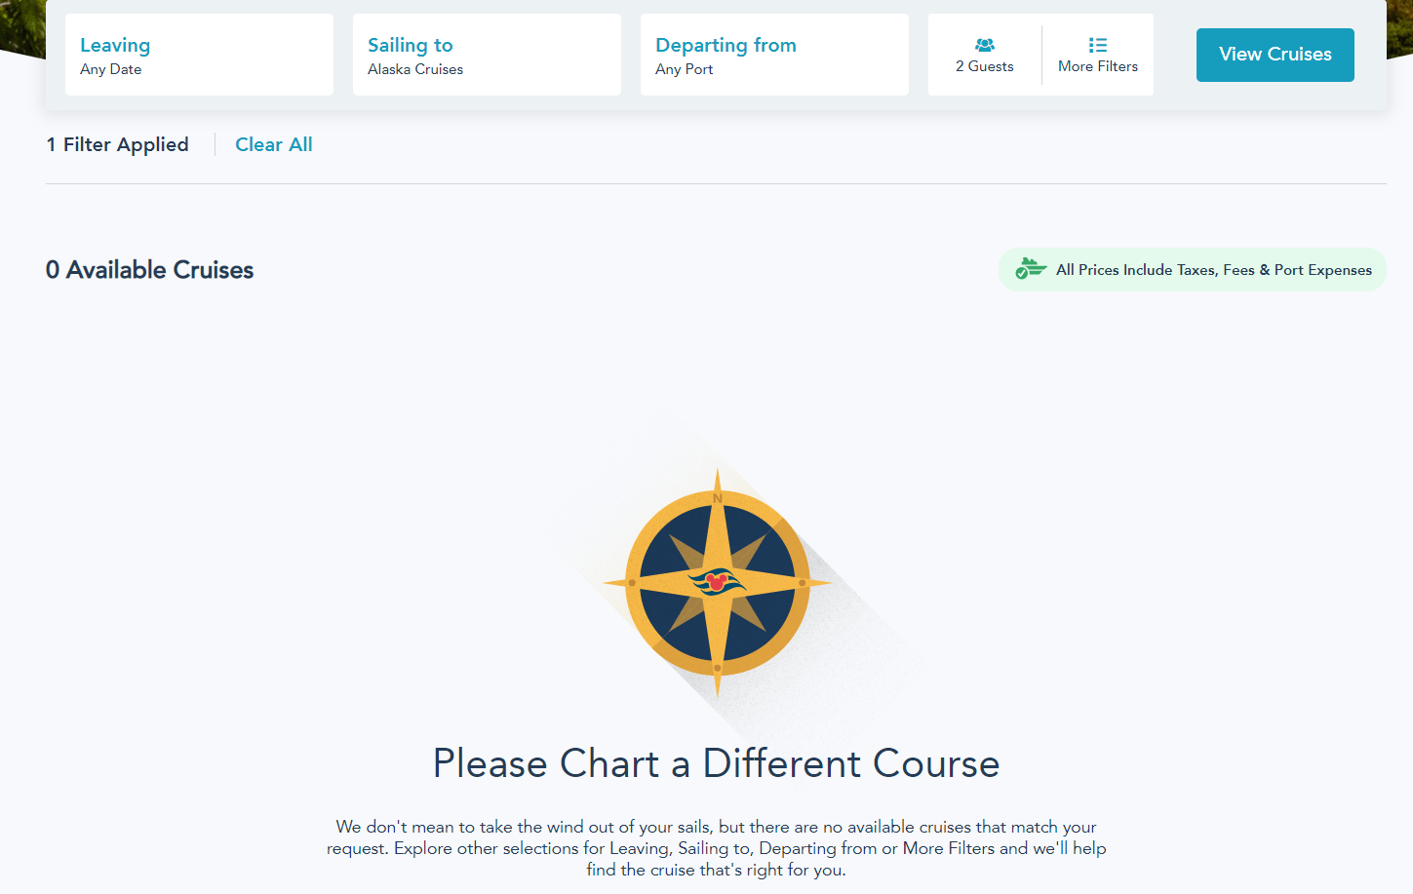Expand the Sailing to destination selector
The image size is (1413, 894).
(487, 55)
